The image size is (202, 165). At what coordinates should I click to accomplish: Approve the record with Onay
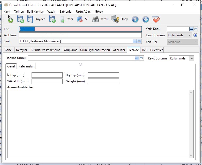[x=120, y=19]
